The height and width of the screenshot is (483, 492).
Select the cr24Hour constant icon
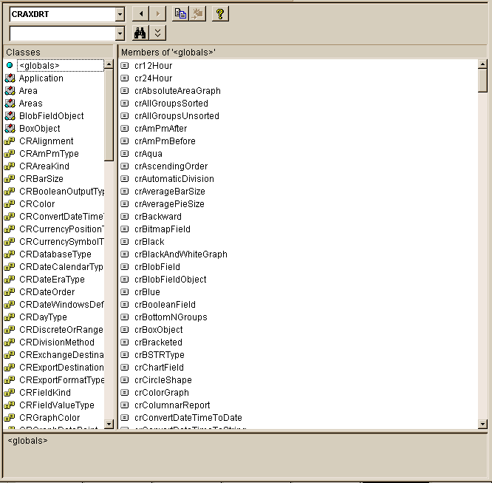[125, 78]
